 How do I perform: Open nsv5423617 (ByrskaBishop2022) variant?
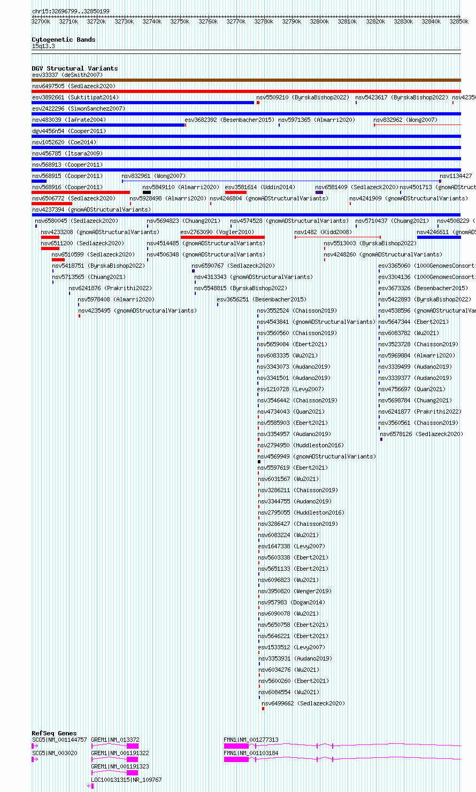(x=402, y=97)
